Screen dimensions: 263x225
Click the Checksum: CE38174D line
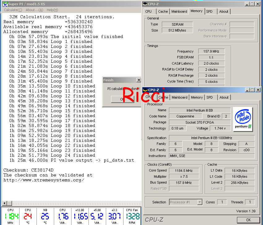point(28,170)
